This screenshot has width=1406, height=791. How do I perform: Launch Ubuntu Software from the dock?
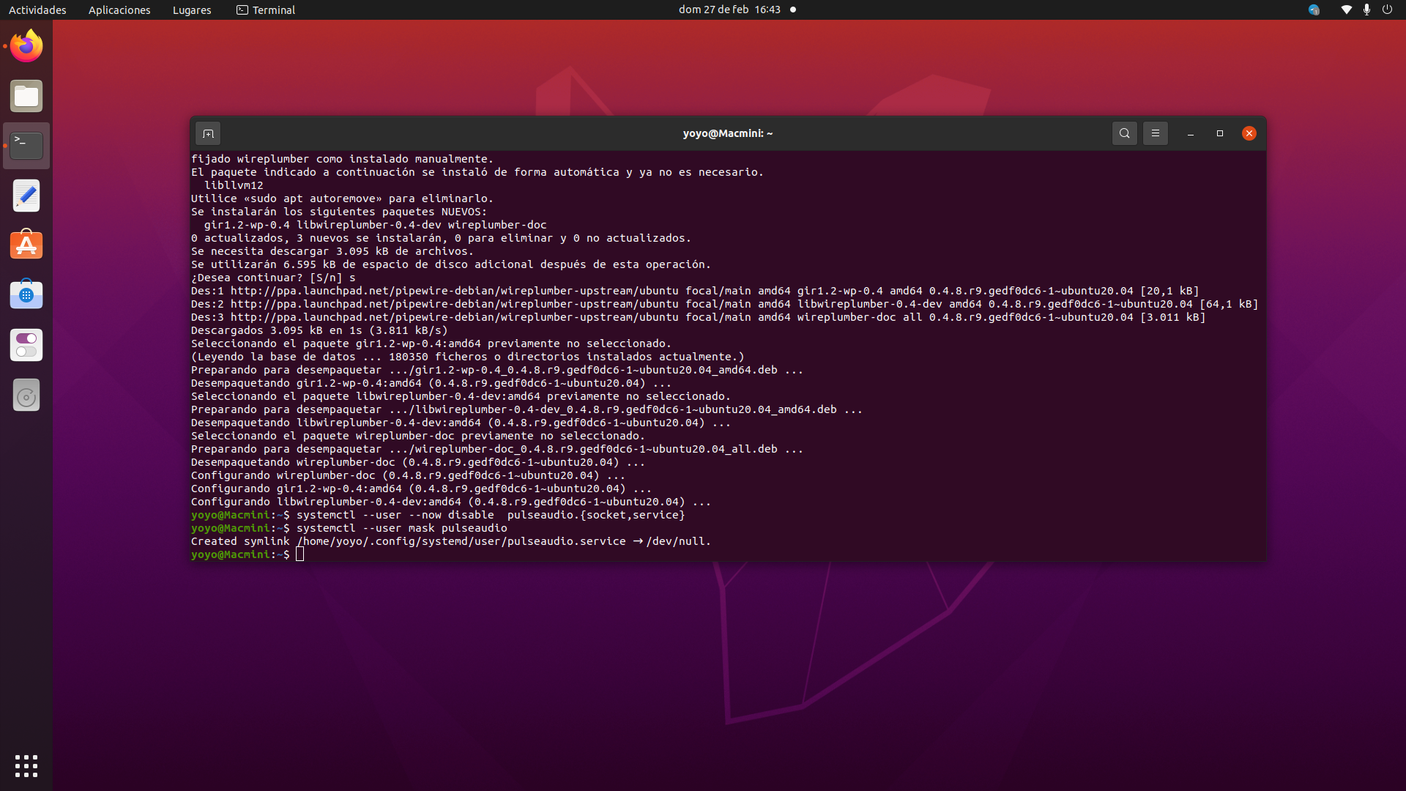tap(26, 245)
